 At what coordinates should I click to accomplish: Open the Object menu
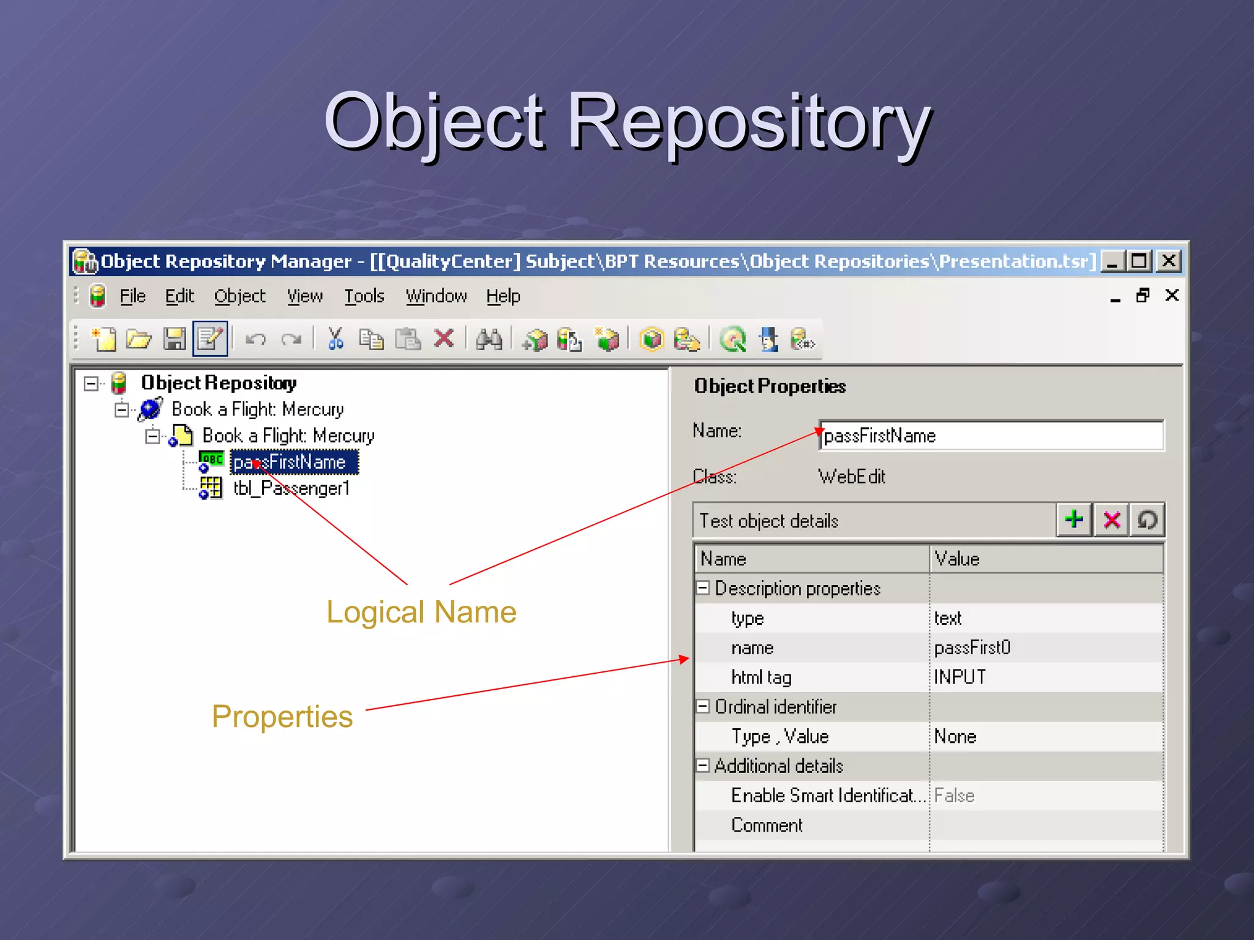239,296
